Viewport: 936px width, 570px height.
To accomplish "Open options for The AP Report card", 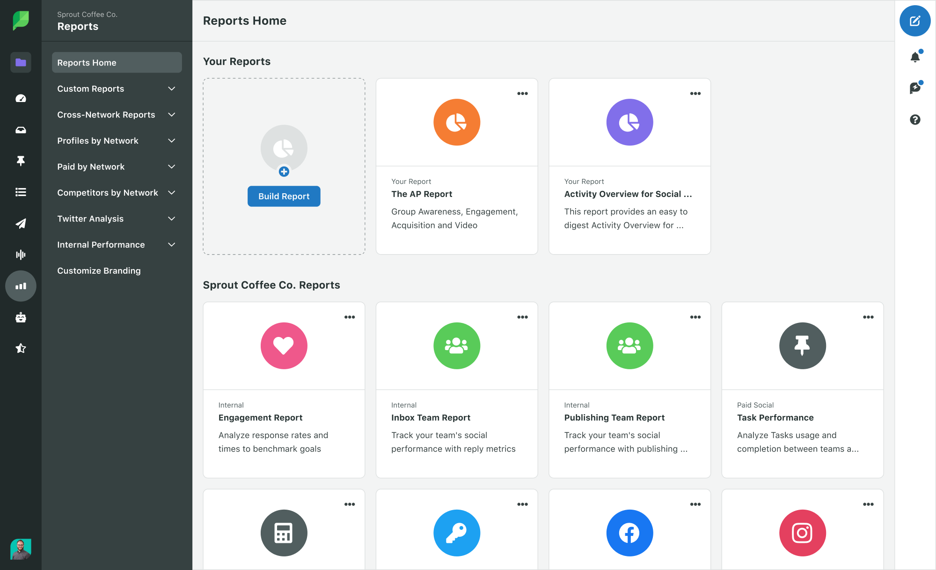I will point(523,93).
